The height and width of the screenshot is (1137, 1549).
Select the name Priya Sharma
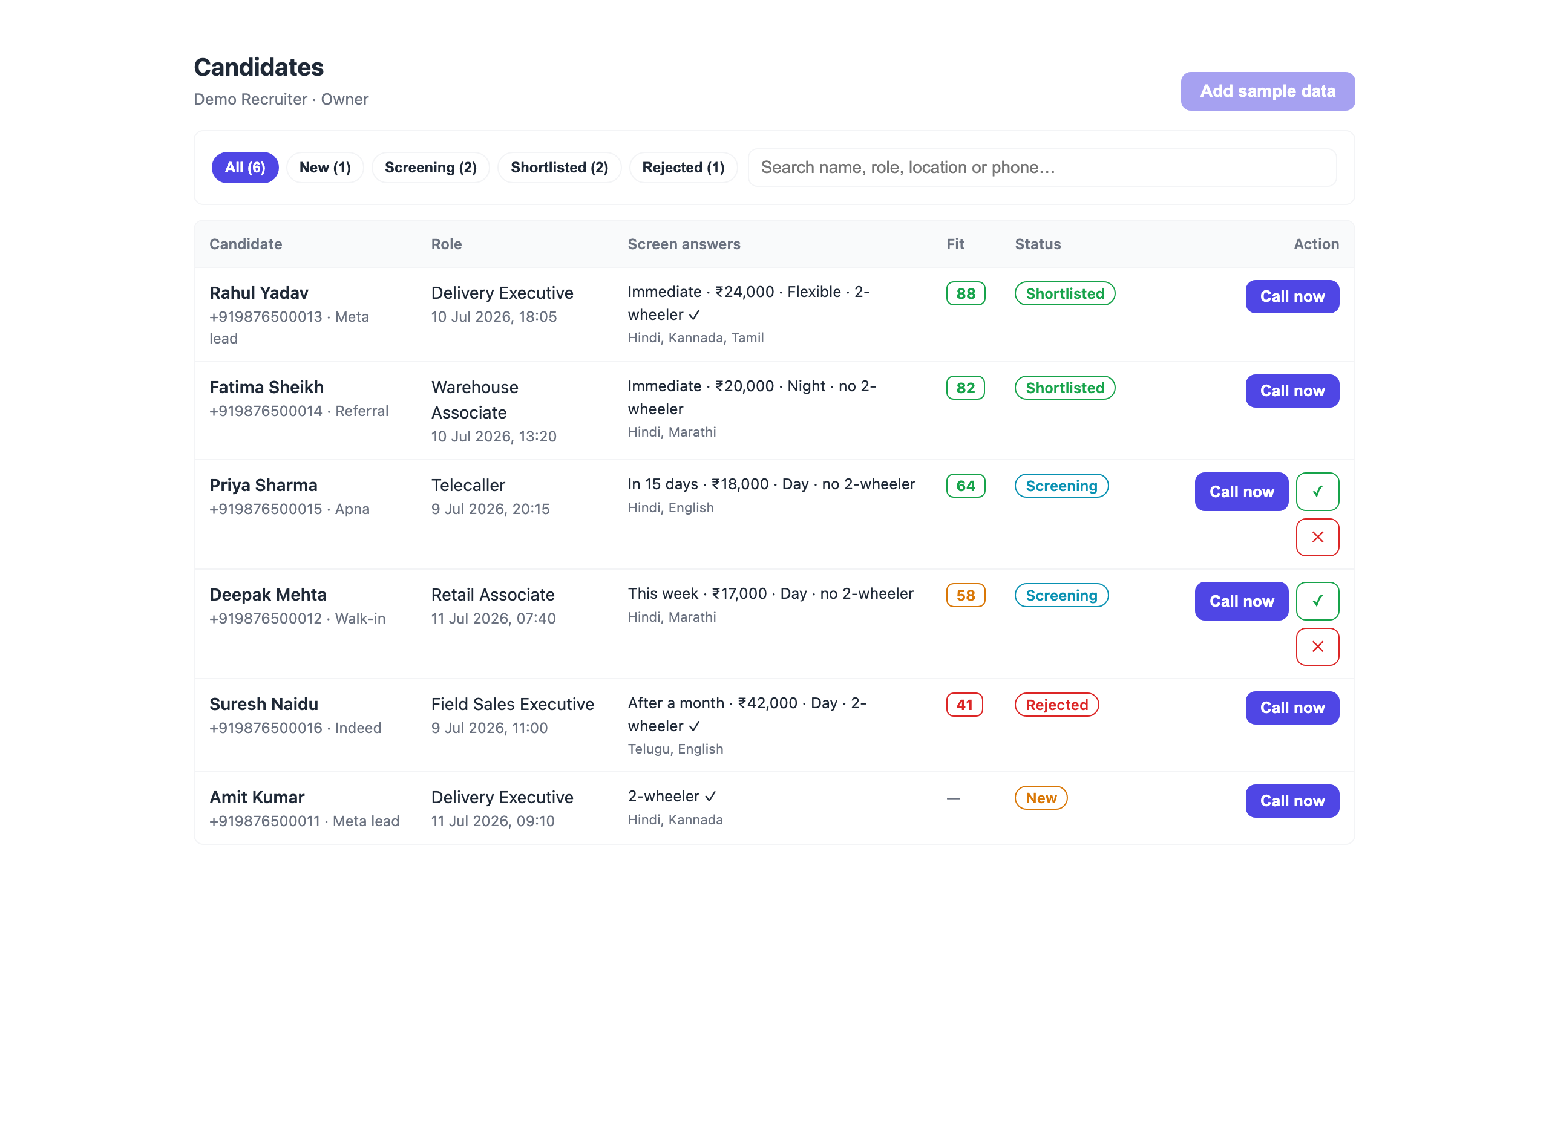pos(263,484)
